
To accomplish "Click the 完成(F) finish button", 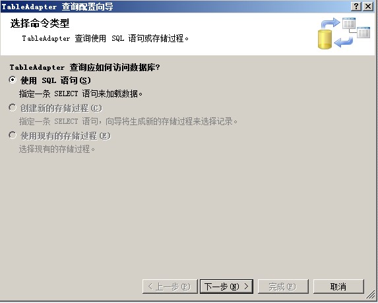I will (283, 287).
